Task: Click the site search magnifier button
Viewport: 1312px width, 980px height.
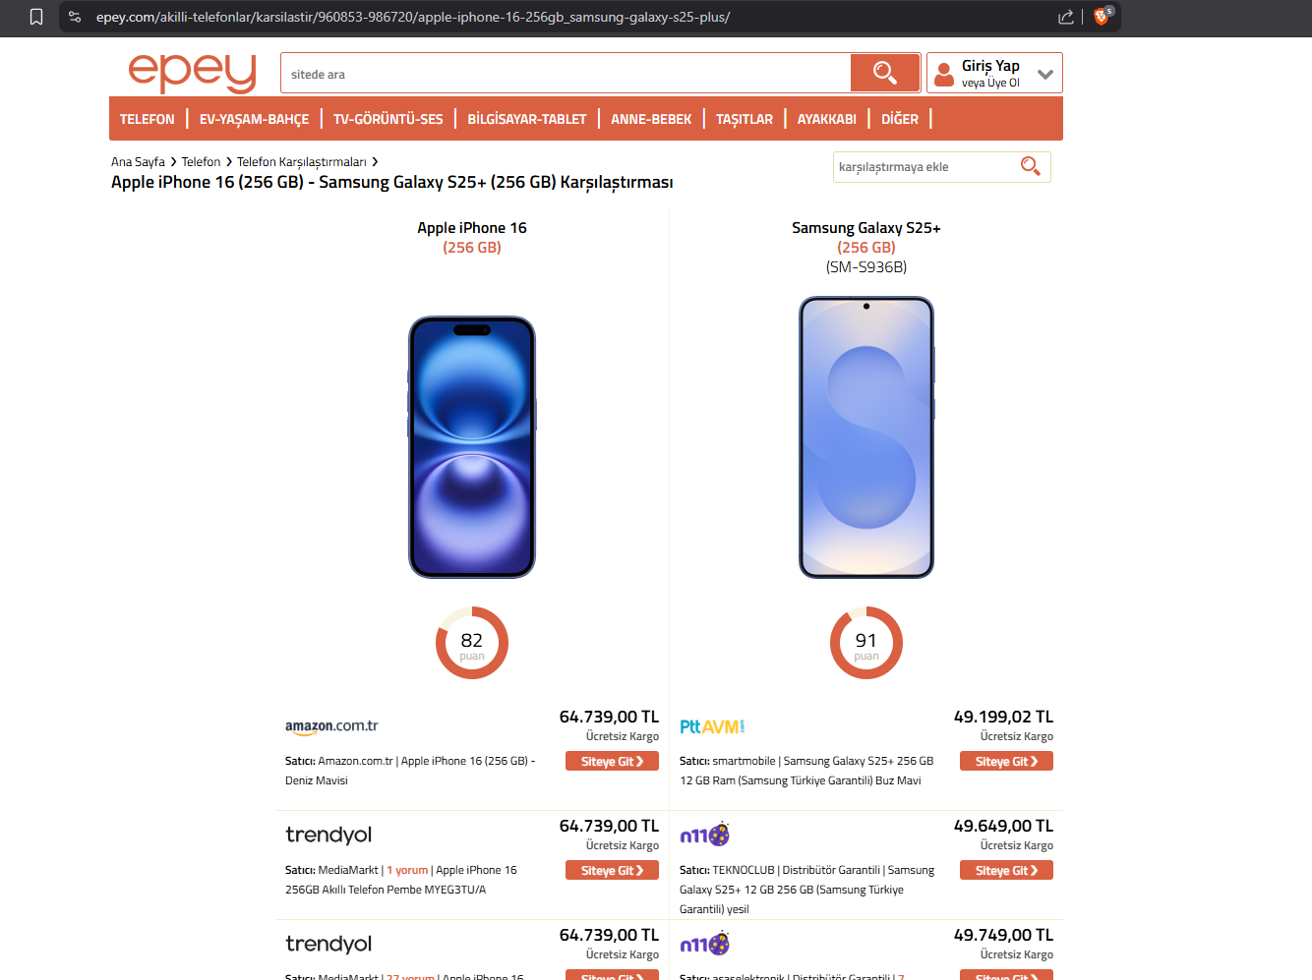Action: (884, 73)
